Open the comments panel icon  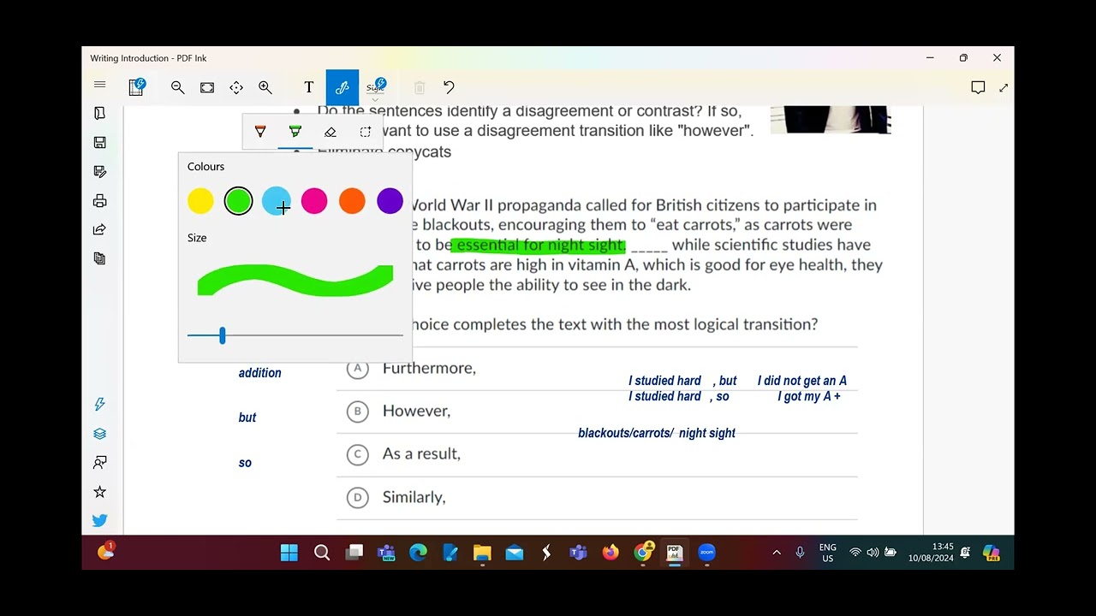pyautogui.click(x=978, y=87)
